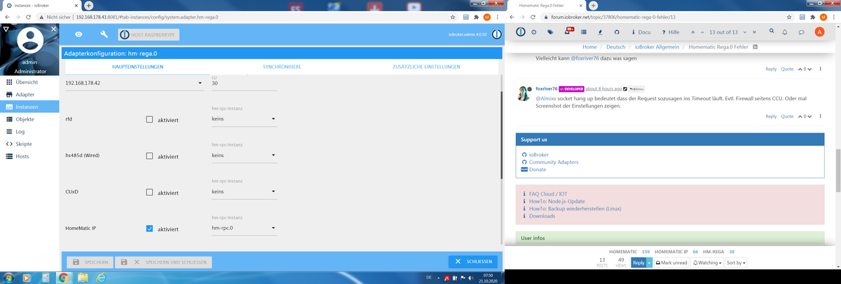Jump to last post with double down arrow
The image size is (841, 284).
click(x=753, y=32)
